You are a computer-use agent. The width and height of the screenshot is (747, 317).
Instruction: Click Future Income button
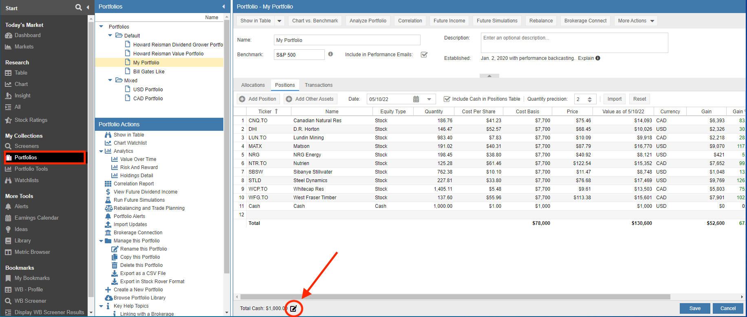[x=449, y=21]
